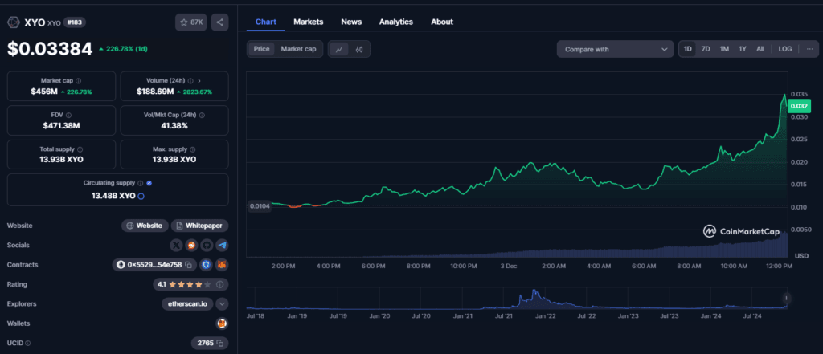Click the 0.0104 opening price label
This screenshot has height=354, width=823.
[260, 206]
